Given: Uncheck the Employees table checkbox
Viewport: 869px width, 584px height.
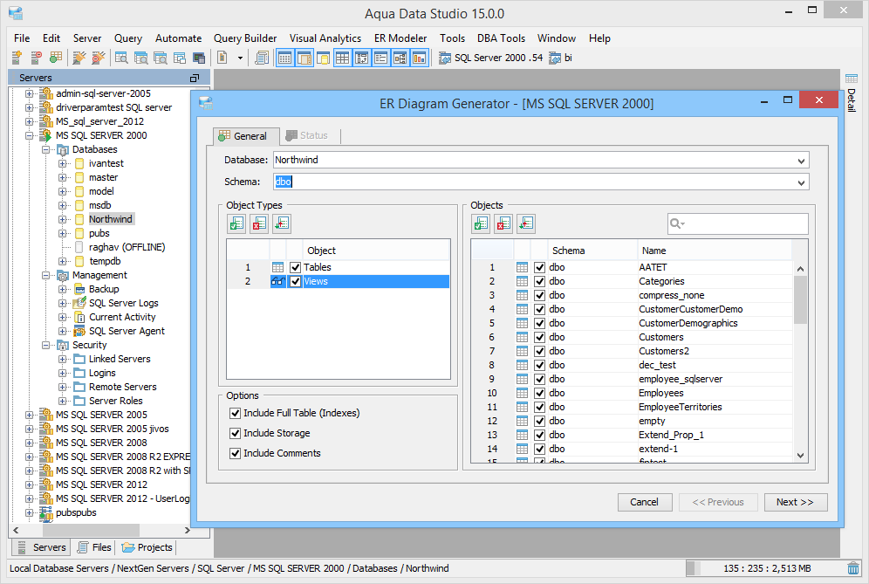Looking at the screenshot, I should (539, 393).
